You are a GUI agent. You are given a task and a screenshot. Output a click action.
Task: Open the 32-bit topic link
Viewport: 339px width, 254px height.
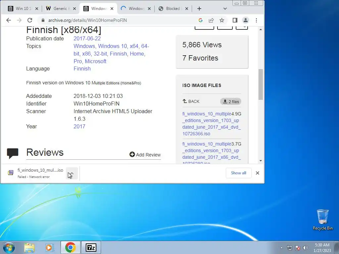pyautogui.click(x=100, y=54)
